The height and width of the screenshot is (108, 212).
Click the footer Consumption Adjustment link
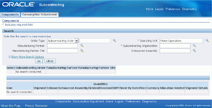[x=88, y=102]
